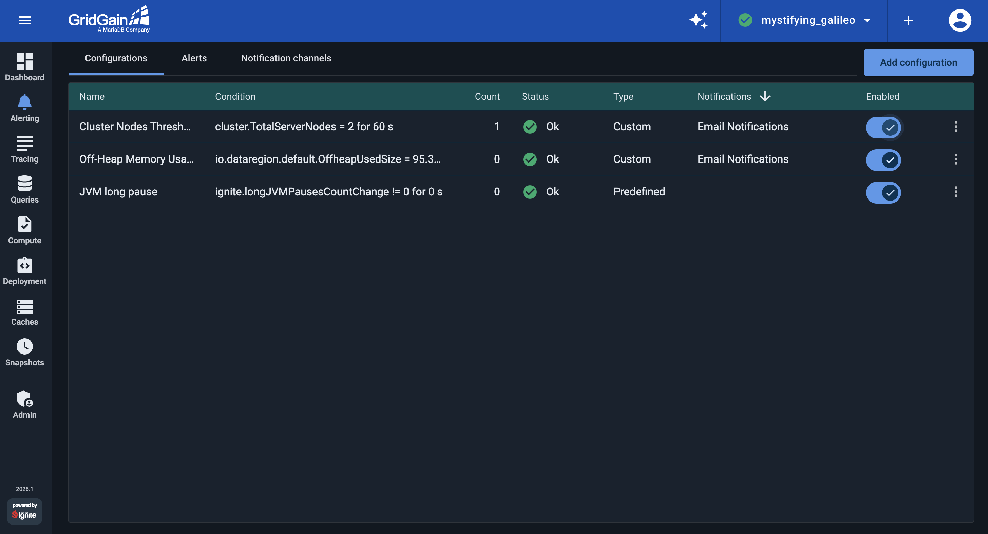Click the Predefined type cell
This screenshot has width=988, height=534.
tap(639, 192)
